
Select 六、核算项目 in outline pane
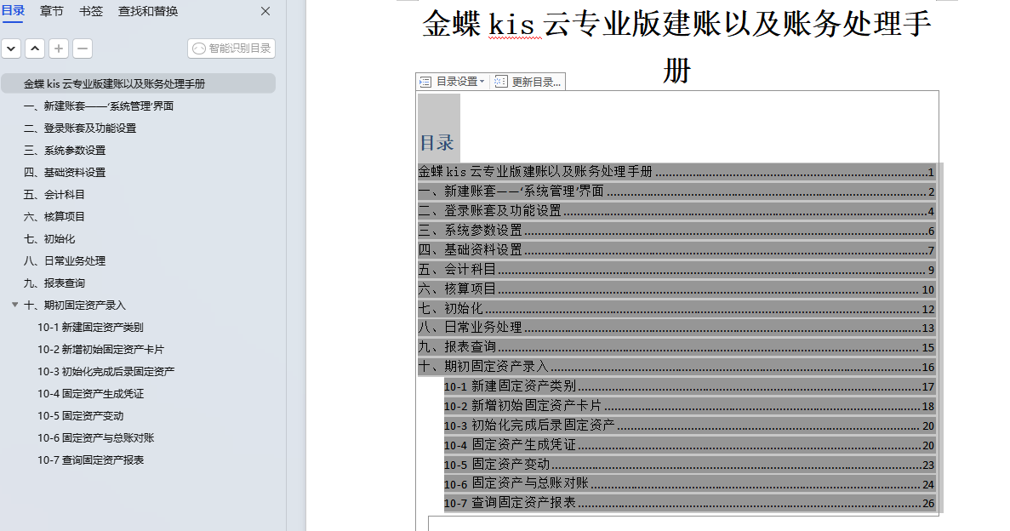(54, 216)
